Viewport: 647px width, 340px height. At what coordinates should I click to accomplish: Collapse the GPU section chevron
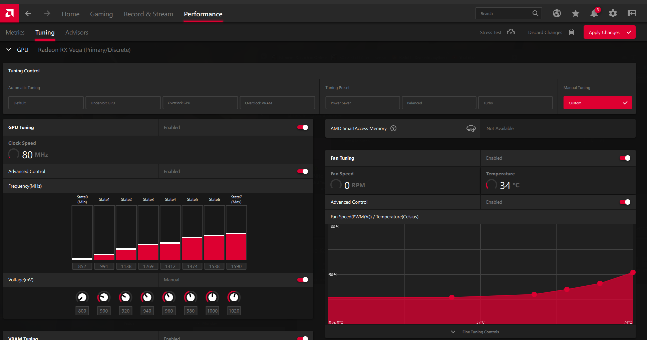(x=9, y=50)
